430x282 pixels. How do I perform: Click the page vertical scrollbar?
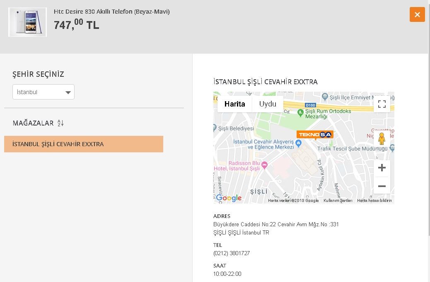point(429,118)
